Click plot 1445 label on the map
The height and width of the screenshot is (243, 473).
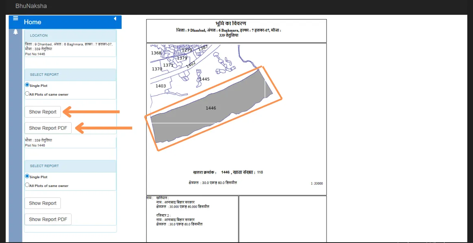coord(204,79)
